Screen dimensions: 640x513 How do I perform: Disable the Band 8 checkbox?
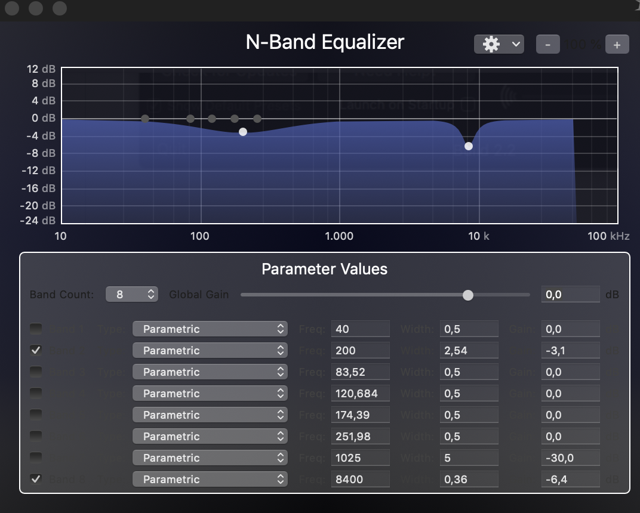tap(35, 479)
